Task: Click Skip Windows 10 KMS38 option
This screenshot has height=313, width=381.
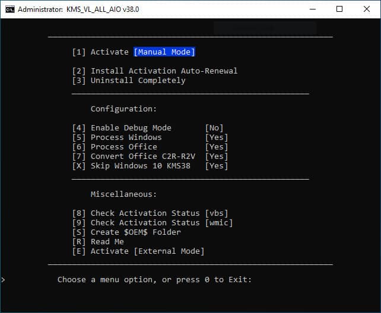Action: tap(150, 166)
